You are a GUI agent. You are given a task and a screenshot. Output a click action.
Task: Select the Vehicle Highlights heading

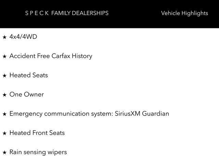click(x=184, y=13)
